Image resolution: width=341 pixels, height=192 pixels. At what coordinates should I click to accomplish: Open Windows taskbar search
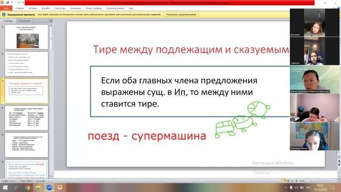[16, 187]
